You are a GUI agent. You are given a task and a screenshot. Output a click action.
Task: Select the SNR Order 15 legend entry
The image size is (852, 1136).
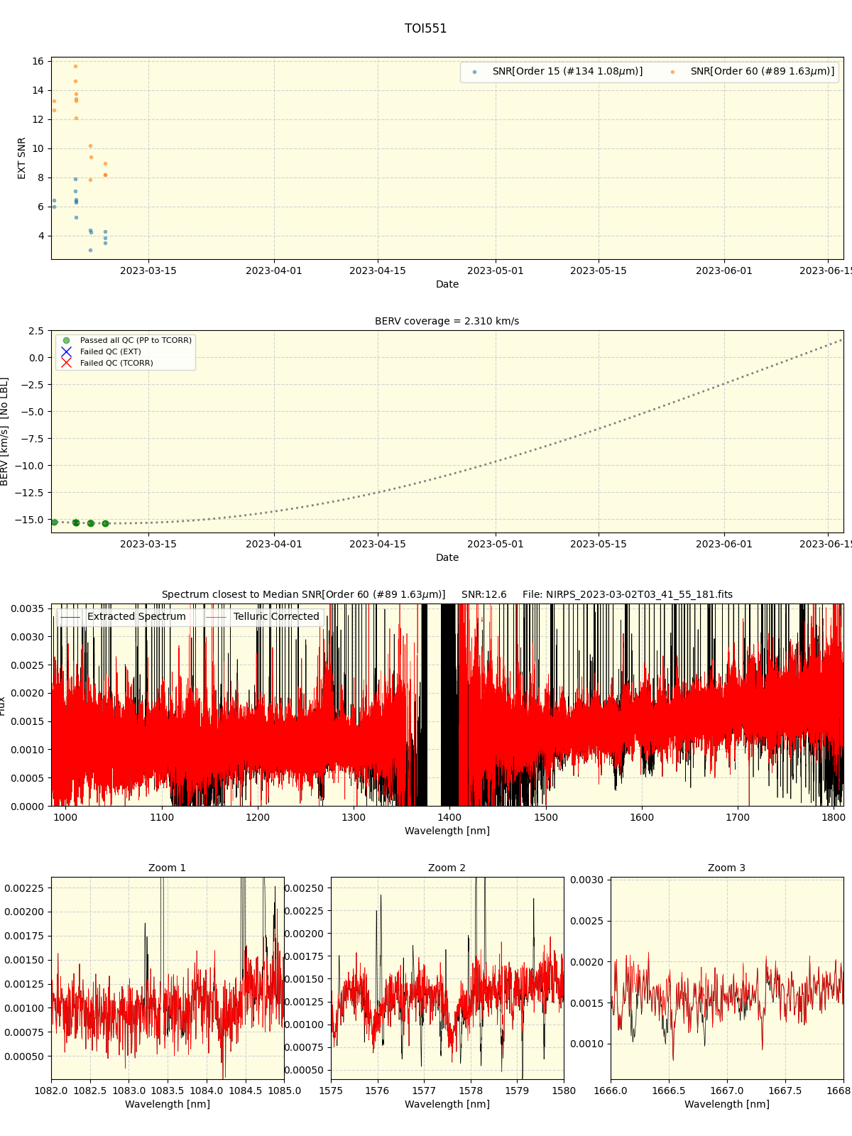(x=558, y=72)
